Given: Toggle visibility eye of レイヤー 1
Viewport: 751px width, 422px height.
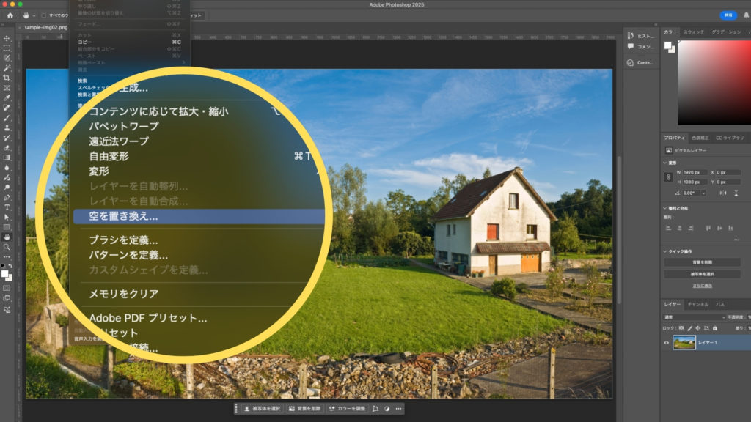Looking at the screenshot, I should (667, 342).
